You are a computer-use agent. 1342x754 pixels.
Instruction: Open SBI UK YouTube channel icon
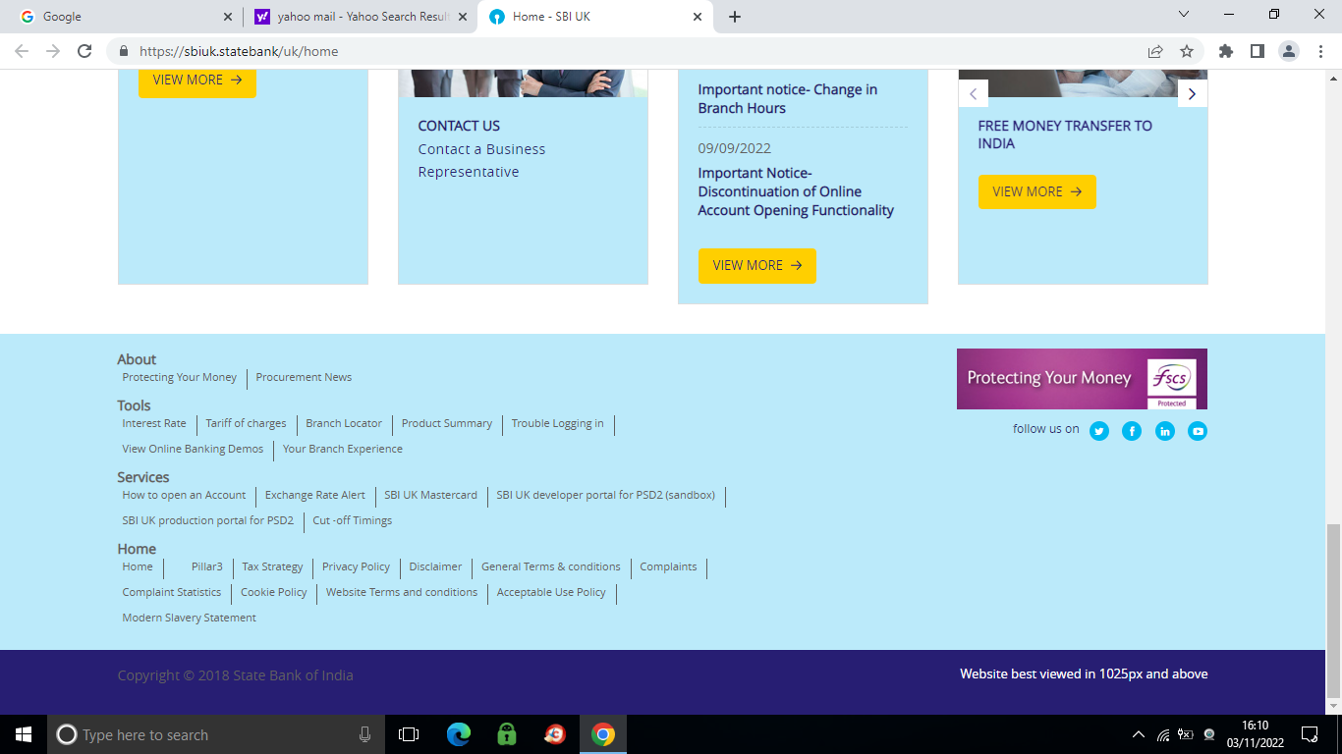(1197, 431)
